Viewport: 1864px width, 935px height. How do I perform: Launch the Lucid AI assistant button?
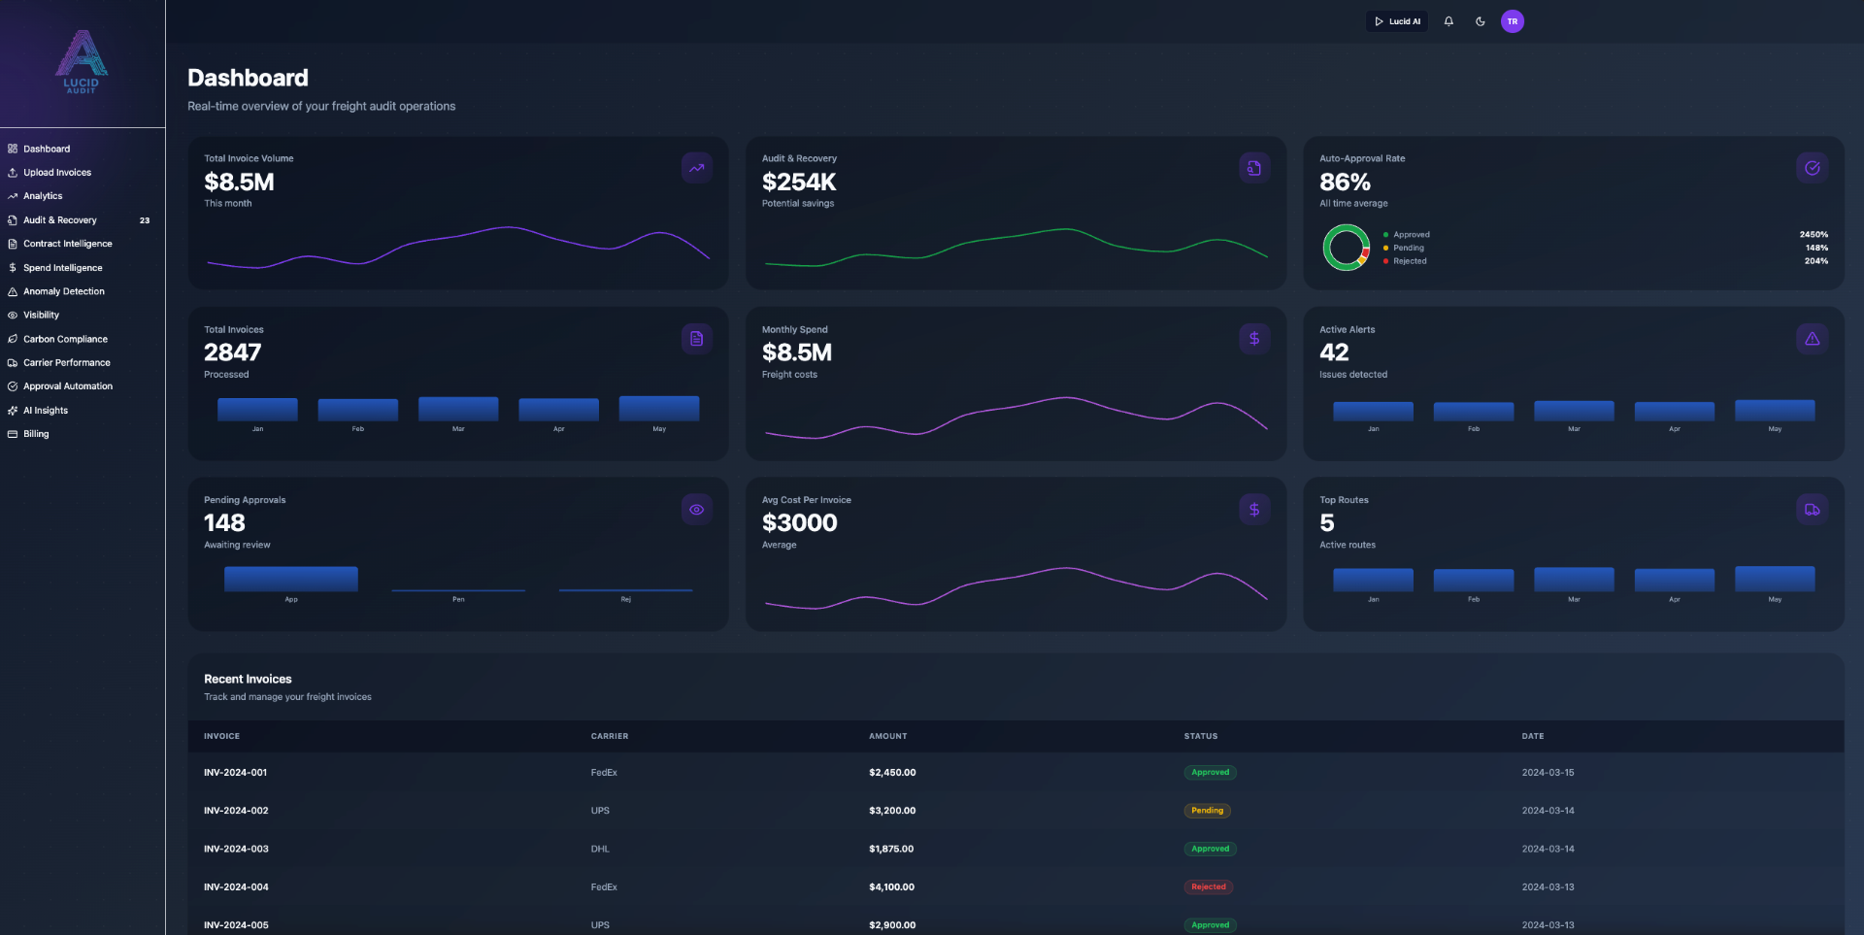pos(1397,20)
